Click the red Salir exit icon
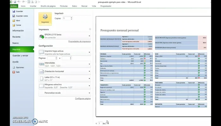 14,72
